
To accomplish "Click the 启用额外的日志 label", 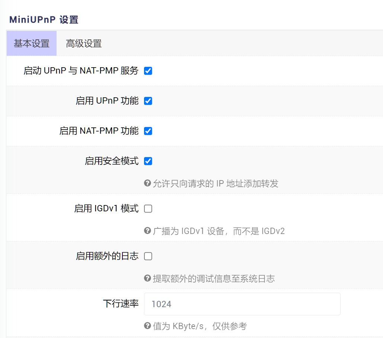I will (x=107, y=256).
